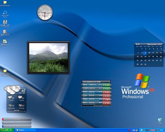This screenshot has width=165, height=132.
Task: Remove the COMPX stock row
Action: click(x=111, y=89)
